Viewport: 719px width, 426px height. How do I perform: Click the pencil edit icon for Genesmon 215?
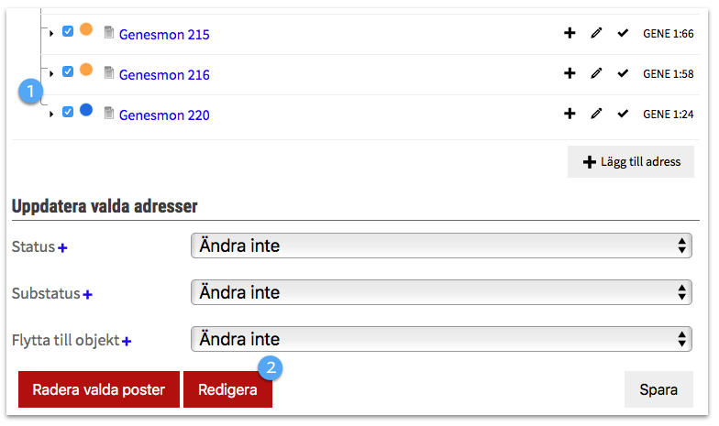596,34
